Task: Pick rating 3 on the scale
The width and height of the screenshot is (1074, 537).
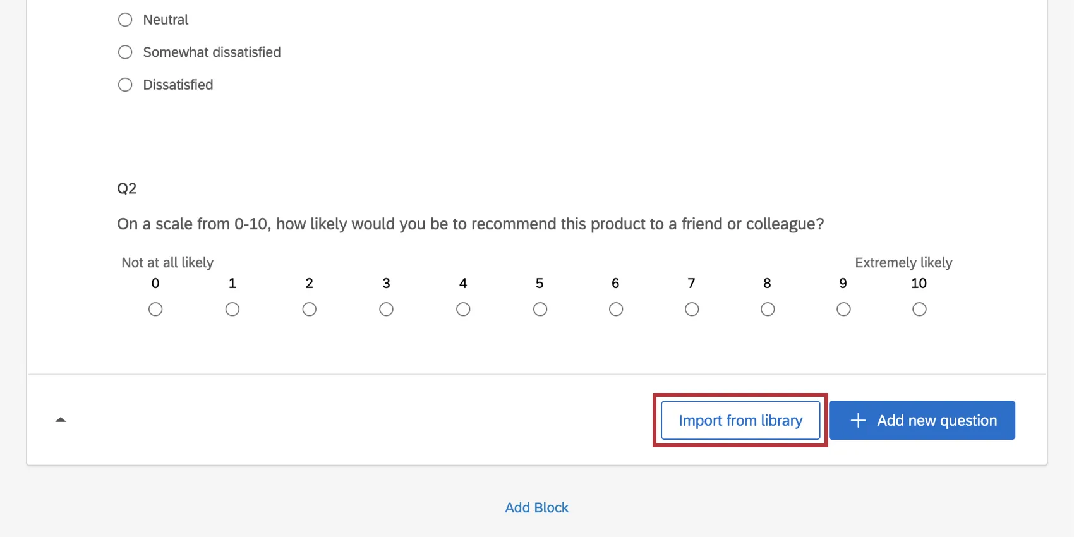Action: coord(386,309)
